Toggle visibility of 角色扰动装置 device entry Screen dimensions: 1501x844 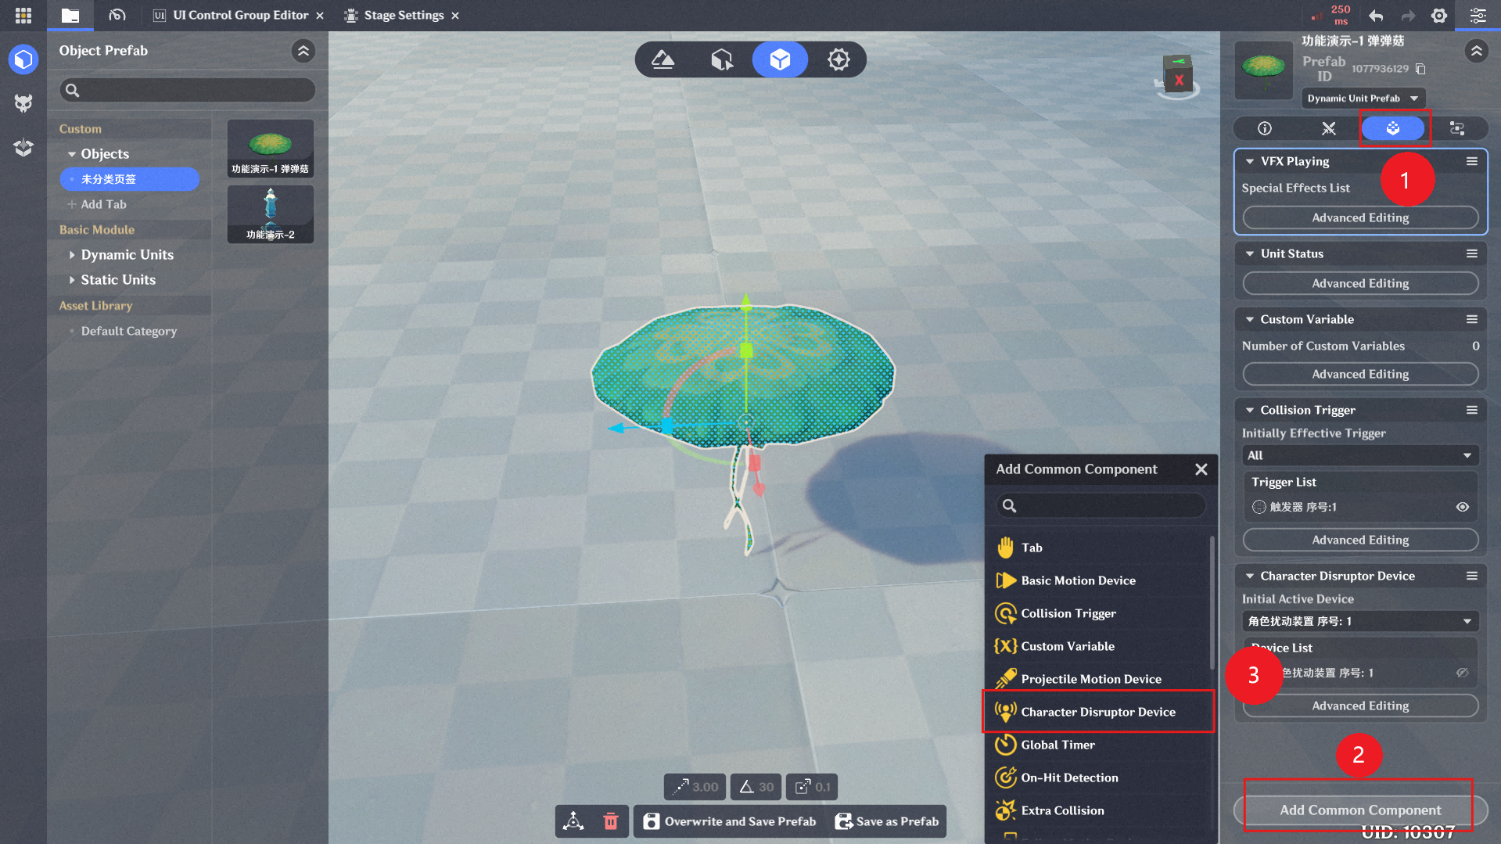tap(1462, 673)
